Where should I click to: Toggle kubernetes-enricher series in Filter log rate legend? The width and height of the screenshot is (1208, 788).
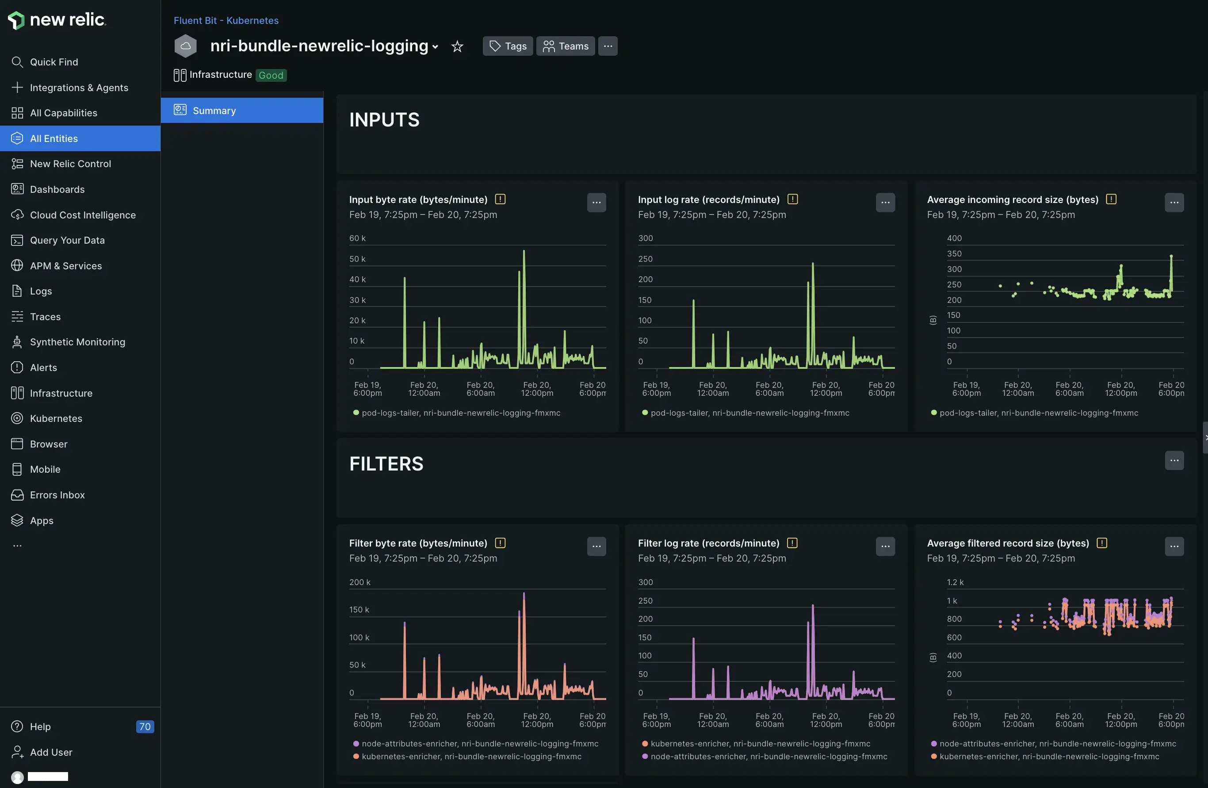coord(760,743)
